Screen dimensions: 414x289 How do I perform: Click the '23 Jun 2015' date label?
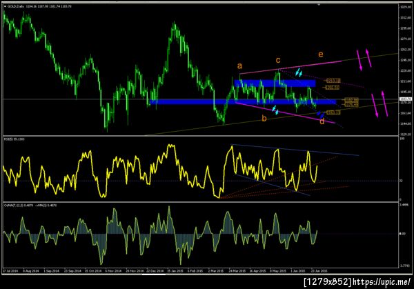coord(319,271)
